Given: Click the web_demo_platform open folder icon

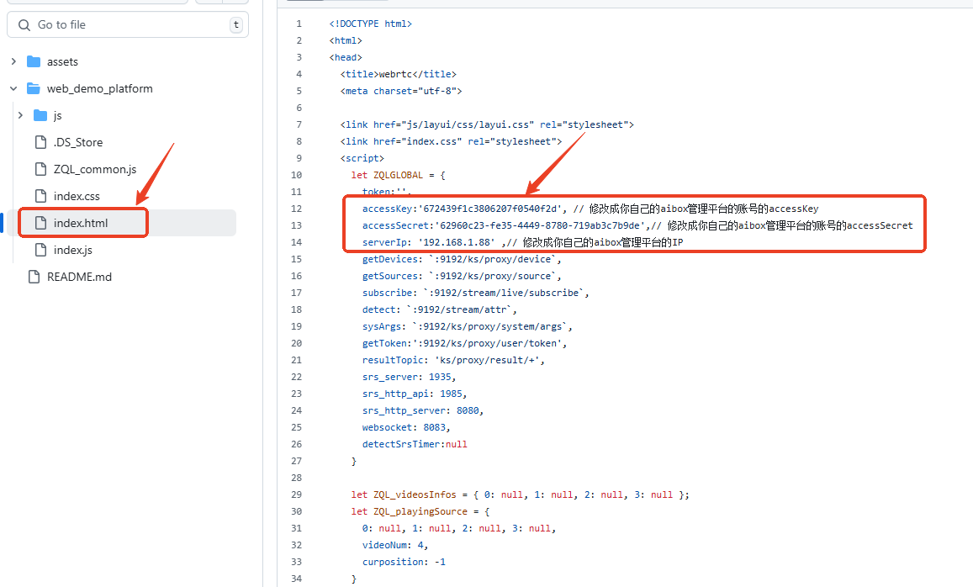Looking at the screenshot, I should click(34, 88).
